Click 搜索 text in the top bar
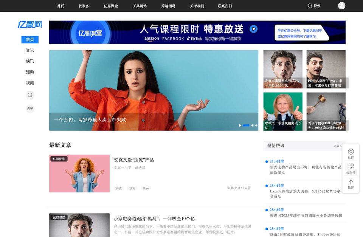 tap(317, 6)
